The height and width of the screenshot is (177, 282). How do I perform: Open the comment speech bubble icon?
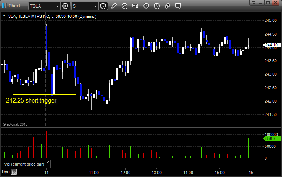point(178,6)
